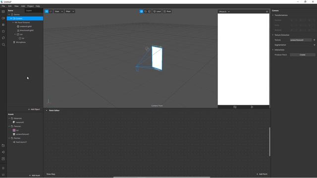Toggle the Pivot button
Screen dimensions: 317x178
point(167,11)
